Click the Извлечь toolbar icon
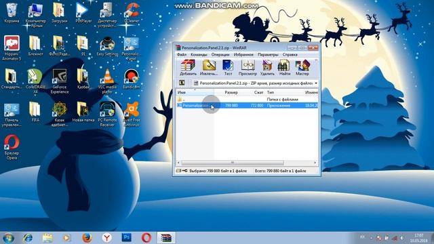Viewport: 434px width, 244px height. 209,68
